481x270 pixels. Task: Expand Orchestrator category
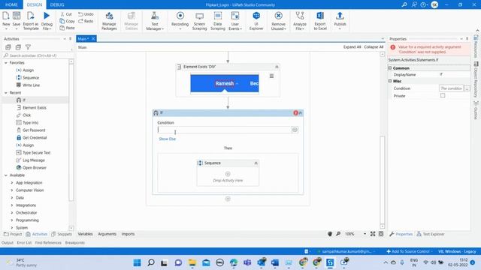point(12,213)
